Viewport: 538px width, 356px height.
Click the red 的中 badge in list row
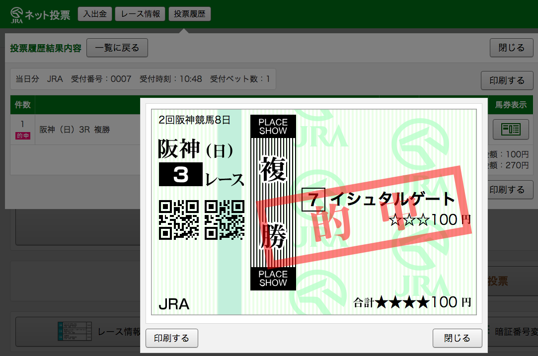click(x=23, y=136)
